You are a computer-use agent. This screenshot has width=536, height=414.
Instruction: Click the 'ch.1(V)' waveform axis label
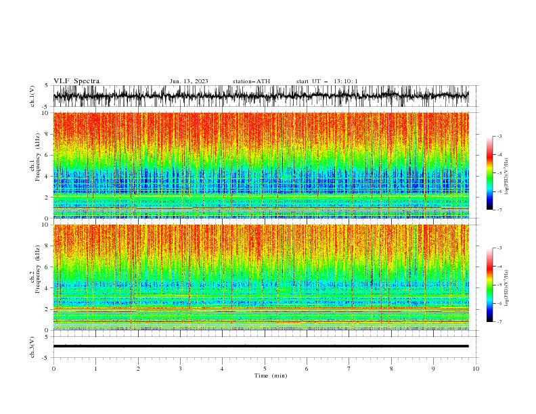coord(32,96)
